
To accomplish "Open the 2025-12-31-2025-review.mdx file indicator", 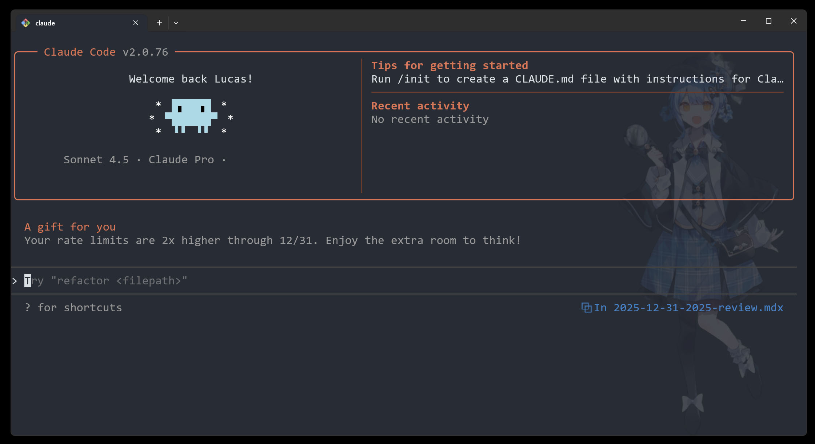I will coord(698,308).
